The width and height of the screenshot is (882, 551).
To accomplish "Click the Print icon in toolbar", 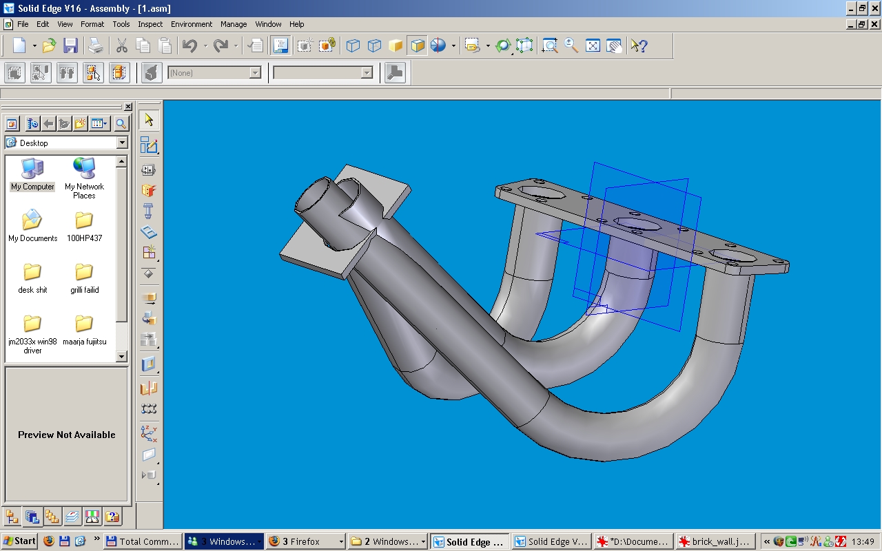I will tap(96, 46).
